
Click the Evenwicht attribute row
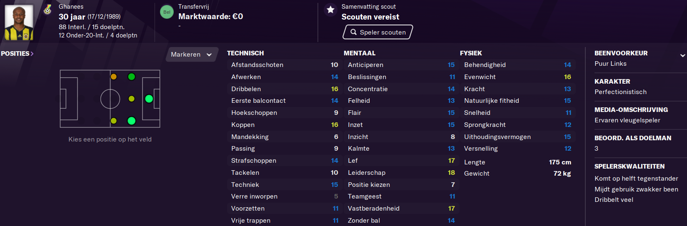(517, 77)
